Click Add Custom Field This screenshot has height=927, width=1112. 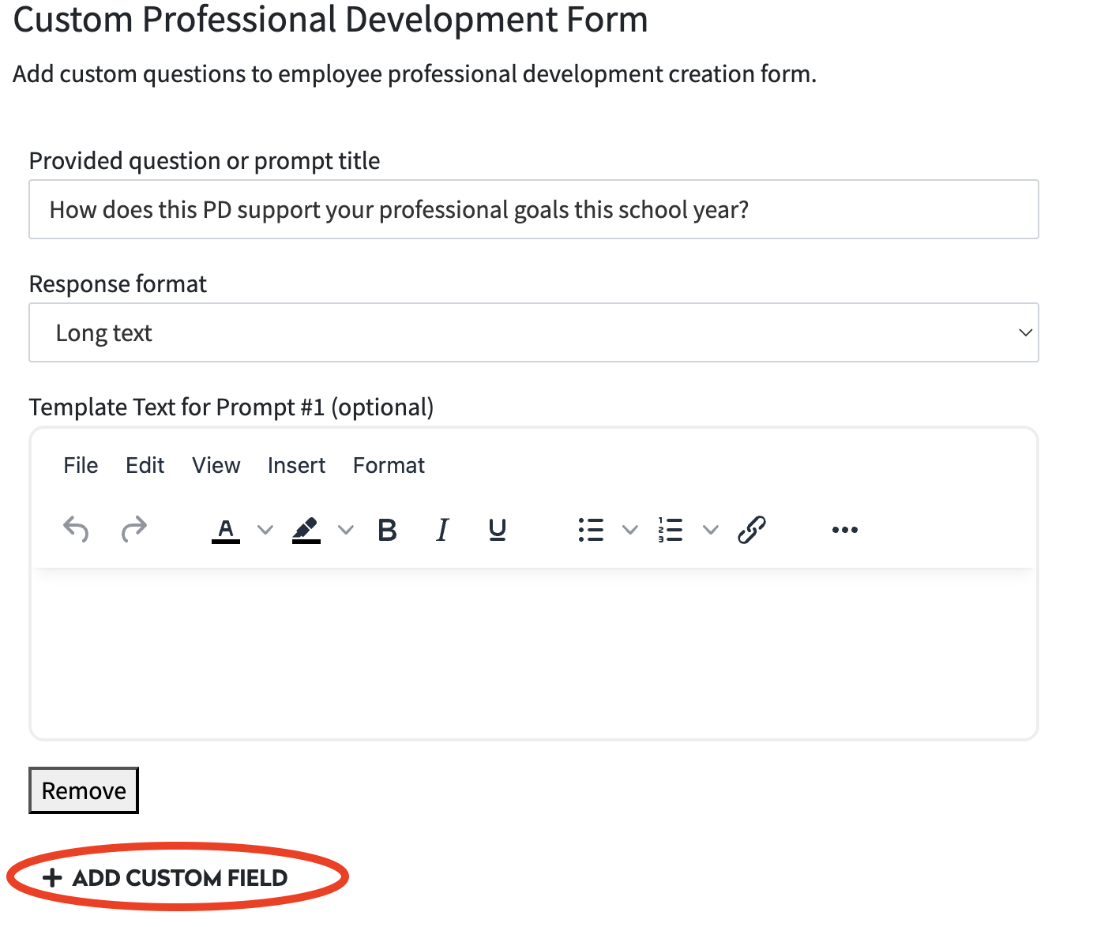pyautogui.click(x=166, y=878)
